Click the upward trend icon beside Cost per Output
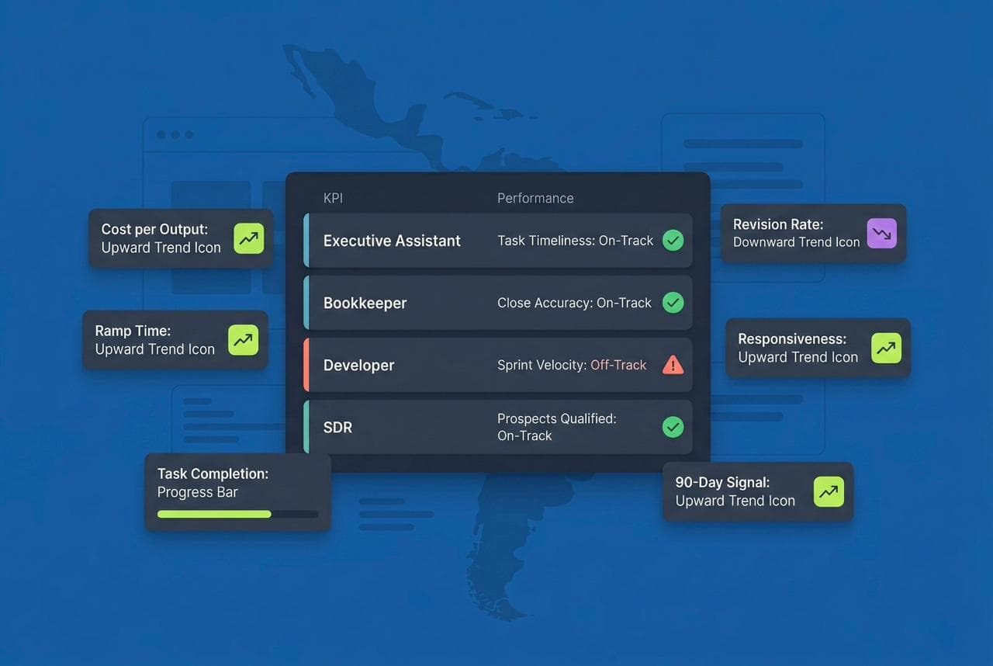Screen dimensions: 993x666 pos(248,238)
